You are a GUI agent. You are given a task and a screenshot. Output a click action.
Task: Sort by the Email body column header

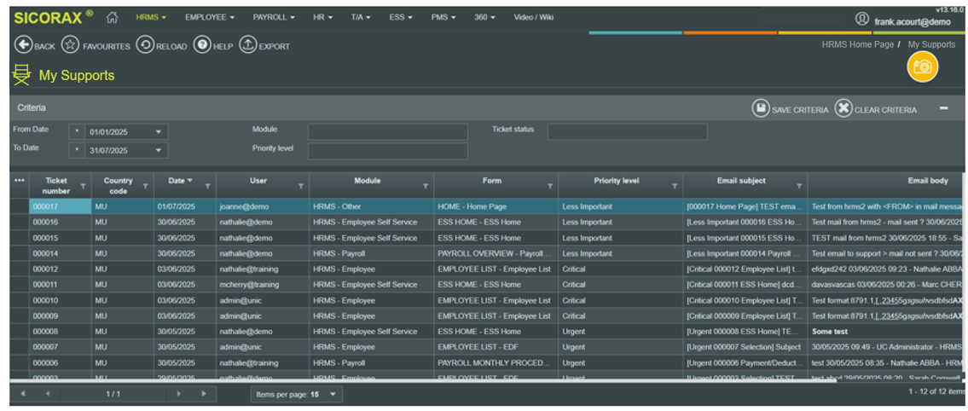[x=928, y=181]
